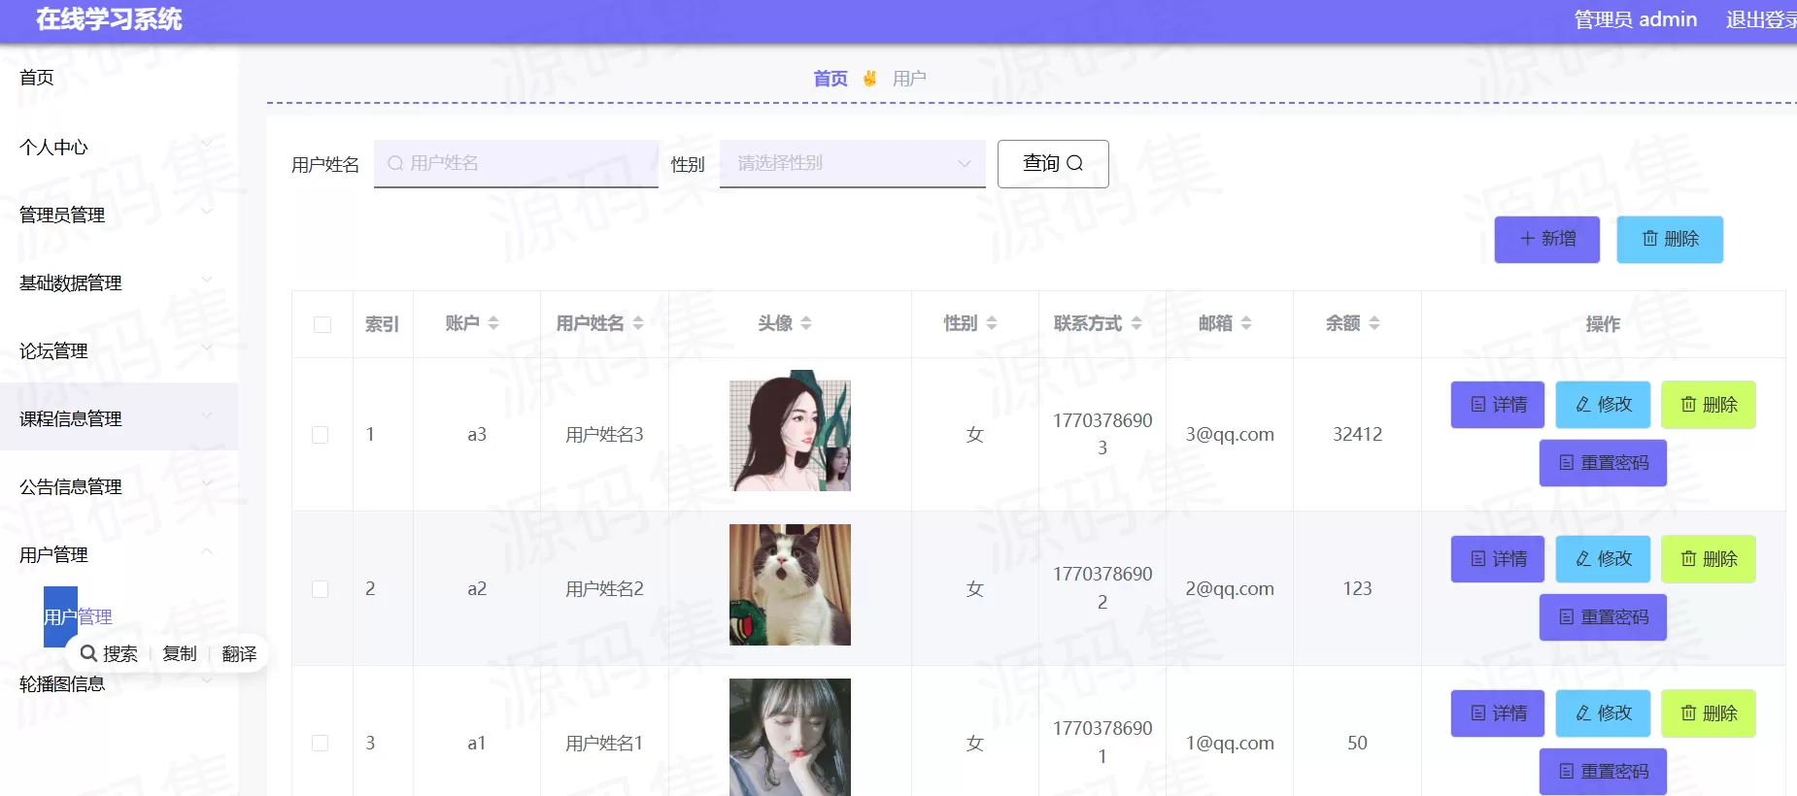The height and width of the screenshot is (796, 1797).
Task: Click 重置密码 for user a2
Action: [1603, 617]
